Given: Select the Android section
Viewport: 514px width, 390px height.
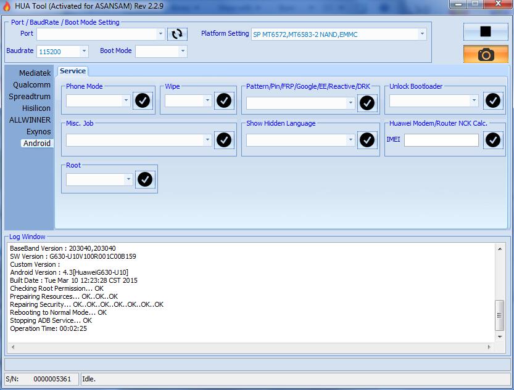Looking at the screenshot, I should 37,144.
